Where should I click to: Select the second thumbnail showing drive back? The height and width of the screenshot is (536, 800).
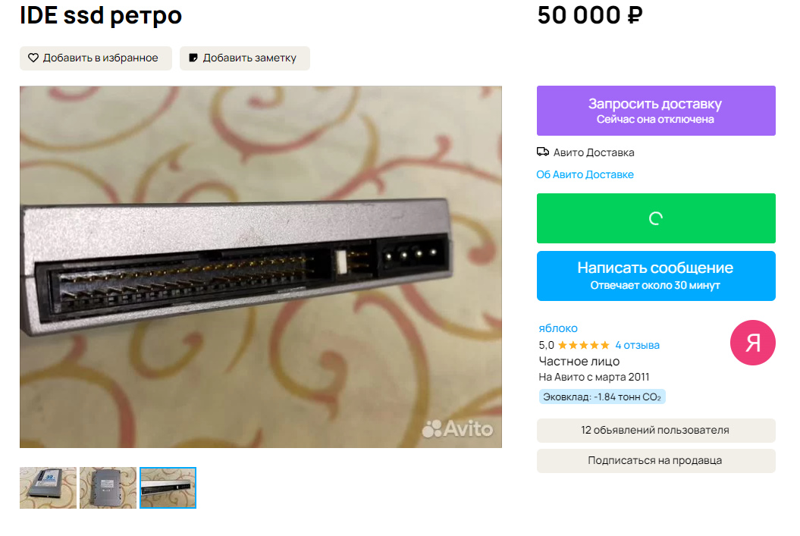click(108, 488)
